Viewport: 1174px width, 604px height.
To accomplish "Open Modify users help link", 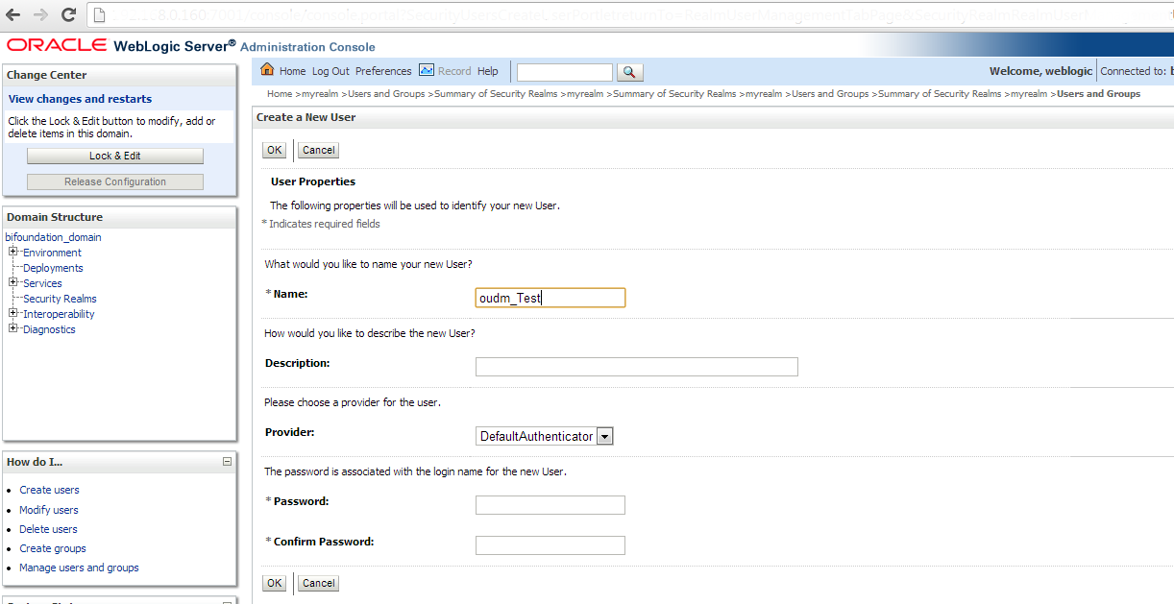I will (x=49, y=510).
